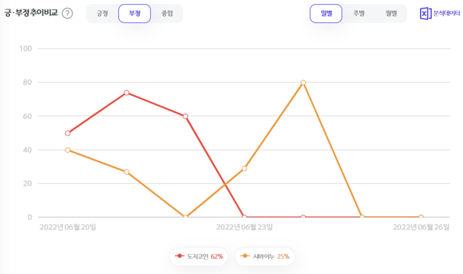Click the red 도지코인 legend dot
This screenshot has height=274, width=463.
click(179, 256)
